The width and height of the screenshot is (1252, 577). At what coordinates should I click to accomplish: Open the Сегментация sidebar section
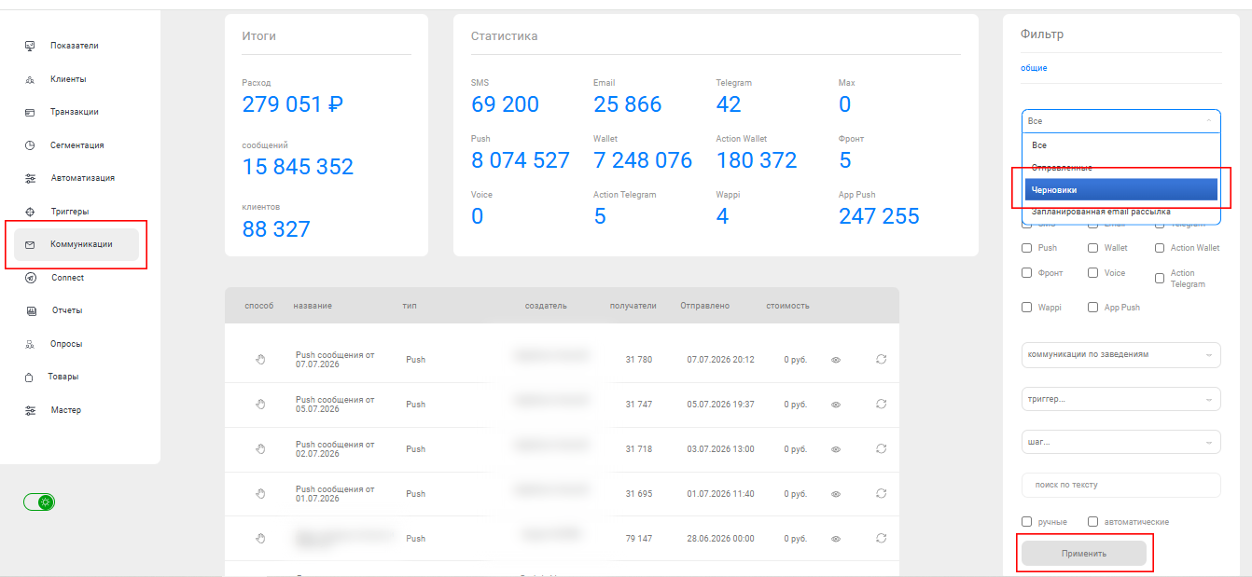77,145
